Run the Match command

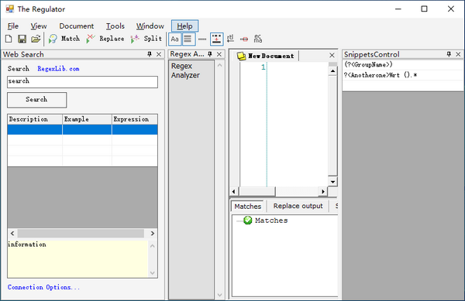pos(64,39)
